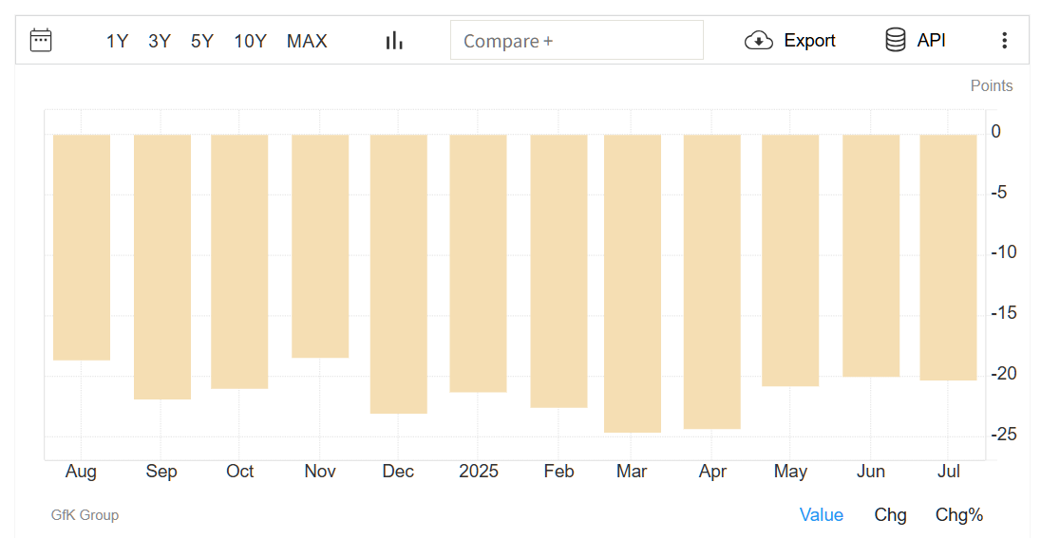
Task: Click the November bar in chart
Action: click(x=320, y=246)
